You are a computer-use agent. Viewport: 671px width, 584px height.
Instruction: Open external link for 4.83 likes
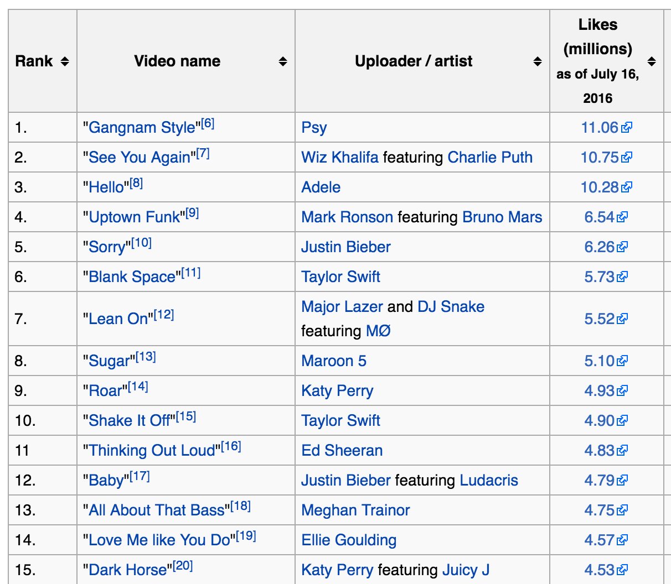pyautogui.click(x=606, y=451)
